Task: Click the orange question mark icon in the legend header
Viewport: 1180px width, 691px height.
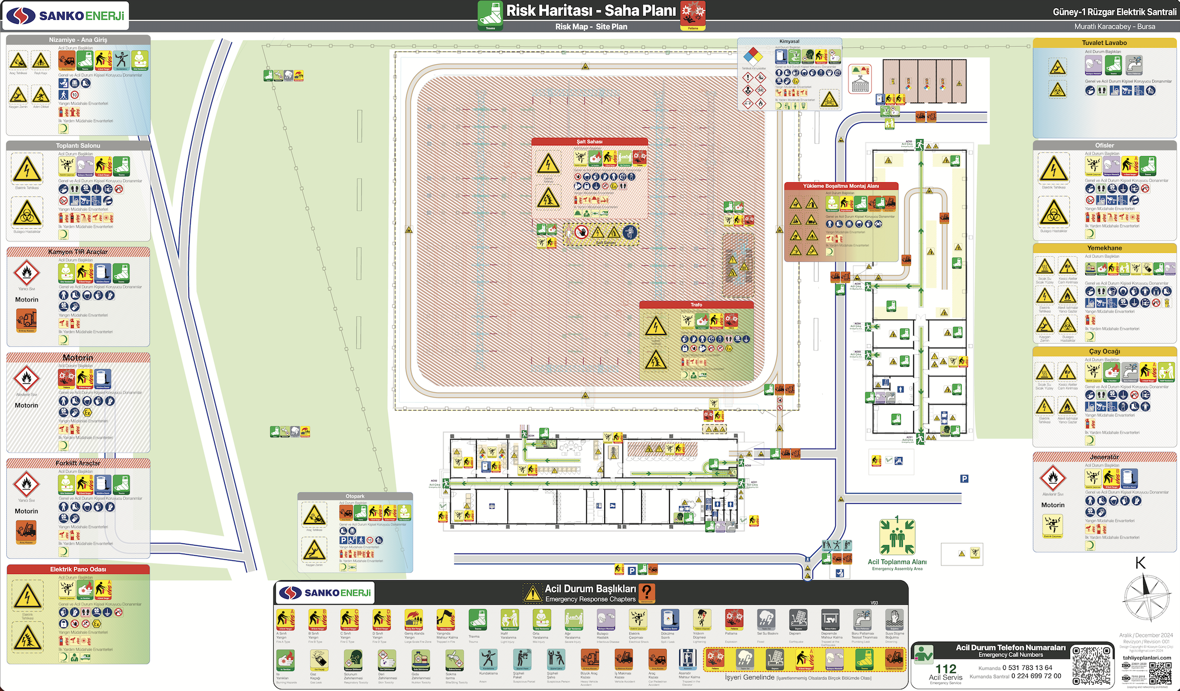Action: coord(646,593)
